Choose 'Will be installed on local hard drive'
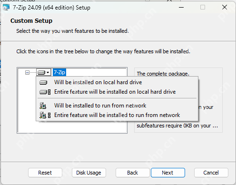 tap(117, 82)
